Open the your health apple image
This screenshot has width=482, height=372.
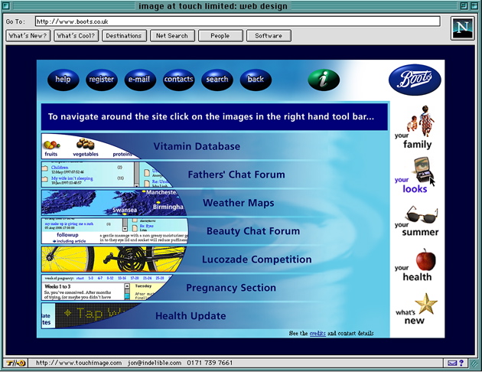tap(425, 259)
